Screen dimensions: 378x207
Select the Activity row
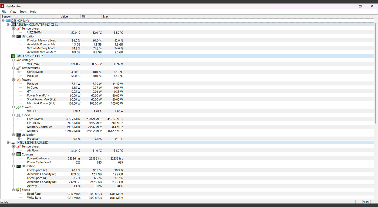pyautogui.click(x=187, y=186)
